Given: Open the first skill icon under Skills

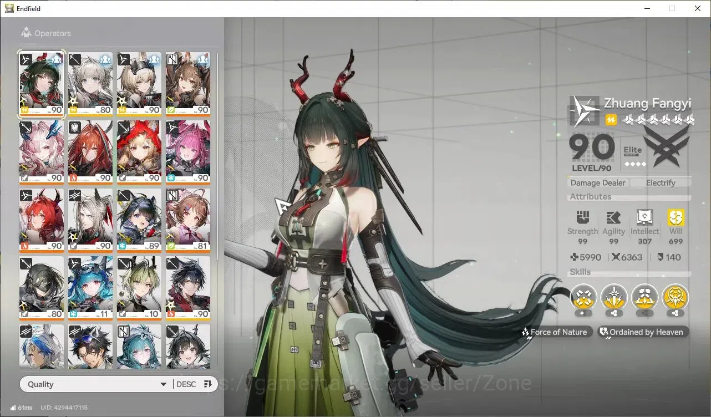Looking at the screenshot, I should point(583,297).
